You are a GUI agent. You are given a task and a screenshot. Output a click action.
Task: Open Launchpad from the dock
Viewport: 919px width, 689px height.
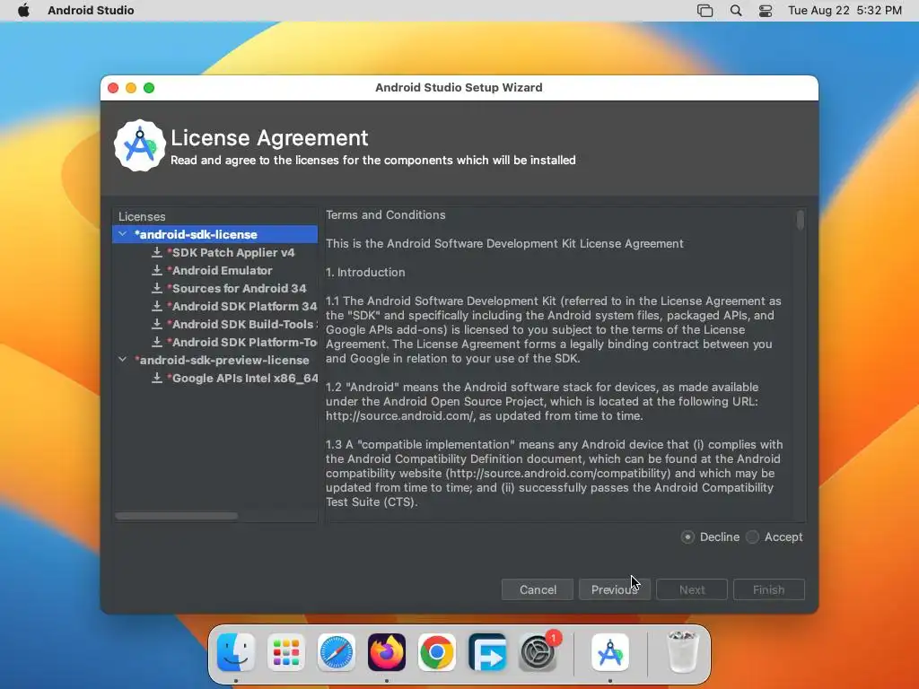pos(286,652)
